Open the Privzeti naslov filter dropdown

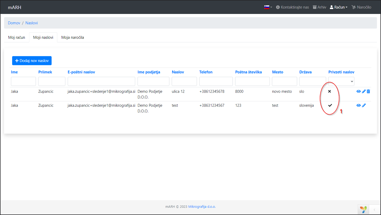click(x=341, y=81)
